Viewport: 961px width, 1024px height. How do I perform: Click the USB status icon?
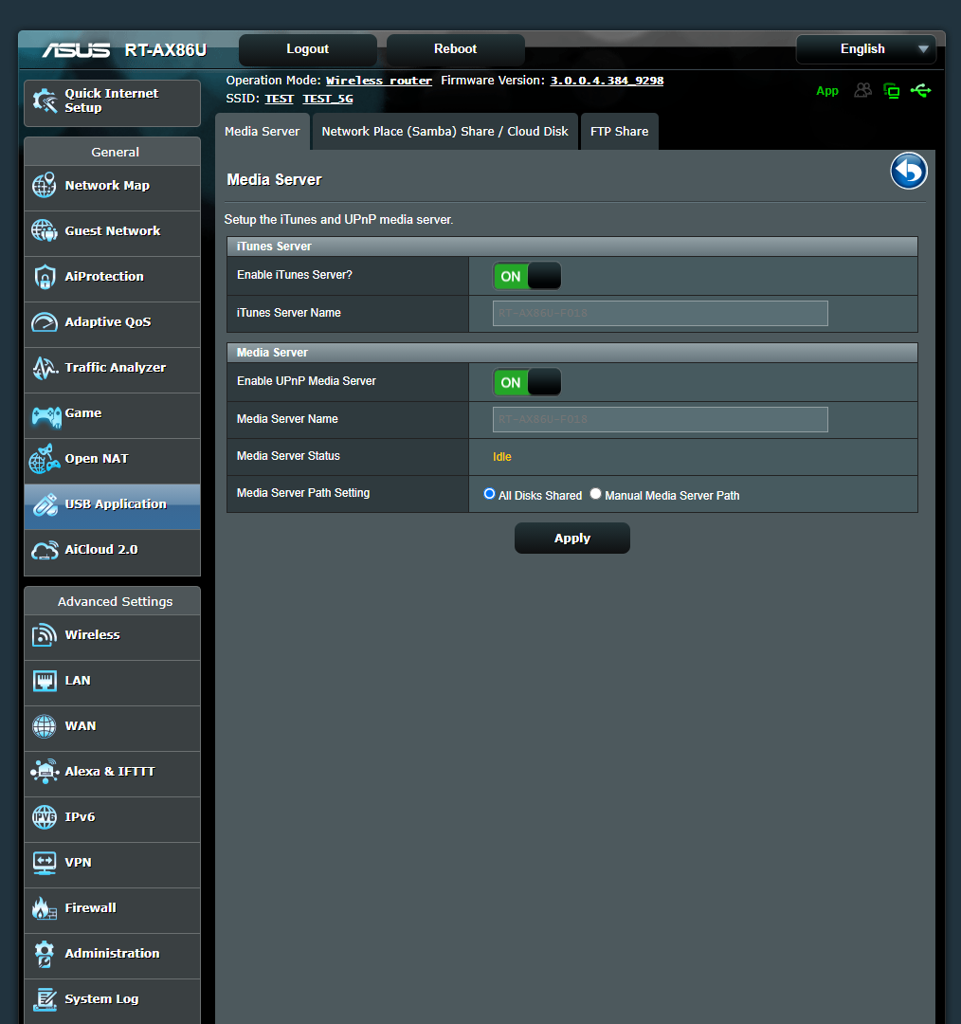pos(920,90)
